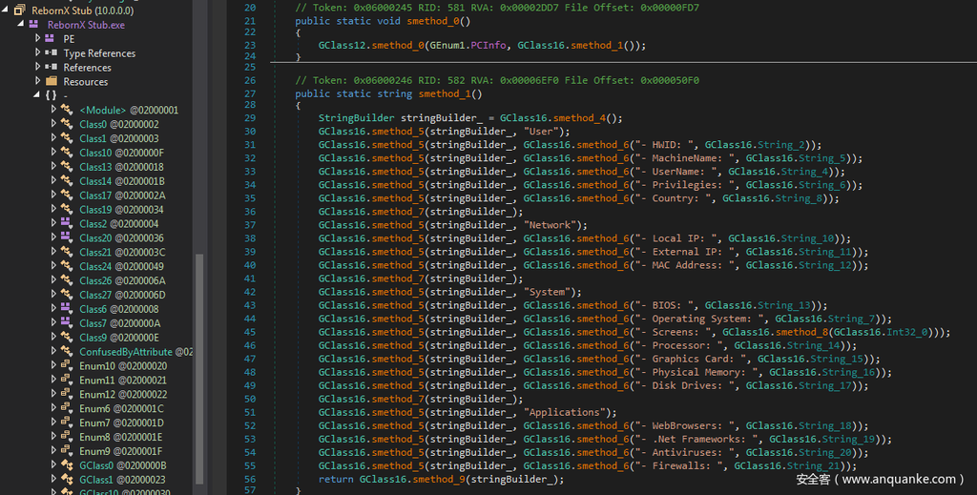Click the purple Class2 class icon
The image size is (977, 495).
click(67, 224)
